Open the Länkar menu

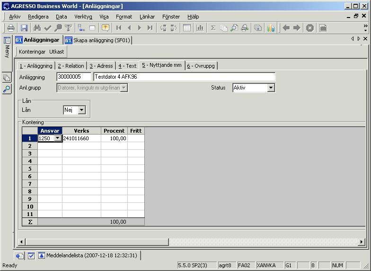coord(147,17)
